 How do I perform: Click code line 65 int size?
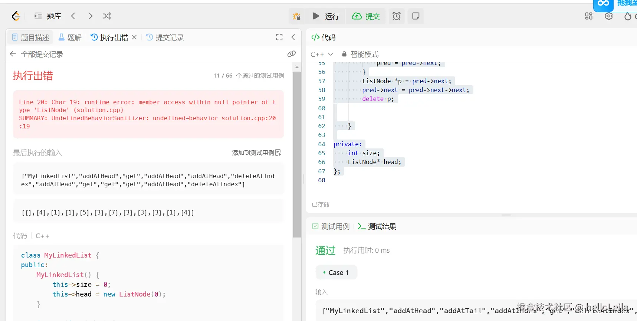[364, 153]
